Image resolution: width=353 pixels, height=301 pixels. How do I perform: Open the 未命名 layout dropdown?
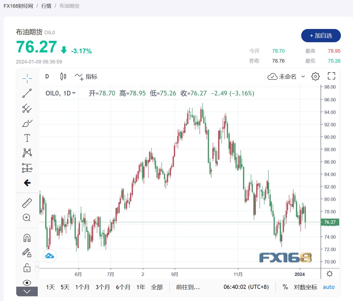(x=286, y=76)
